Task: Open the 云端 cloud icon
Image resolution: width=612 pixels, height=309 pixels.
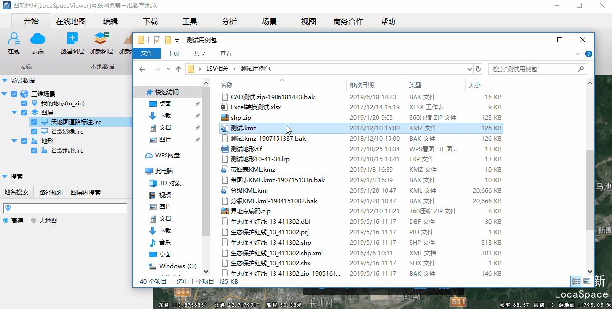Action: point(38,40)
